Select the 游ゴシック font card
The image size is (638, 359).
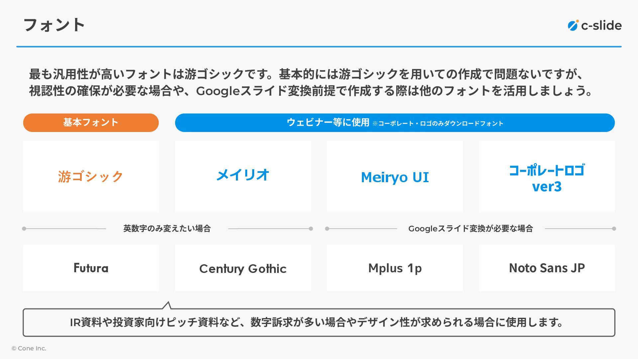91,177
